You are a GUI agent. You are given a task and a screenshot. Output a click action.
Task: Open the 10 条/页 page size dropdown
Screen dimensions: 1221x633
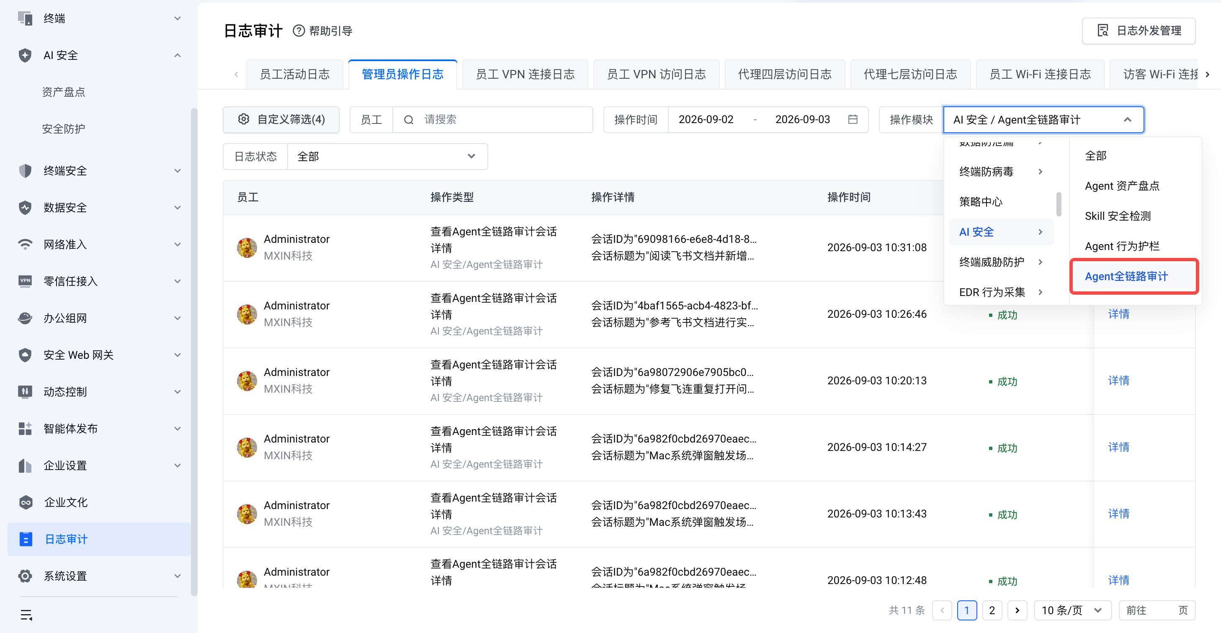(x=1073, y=610)
